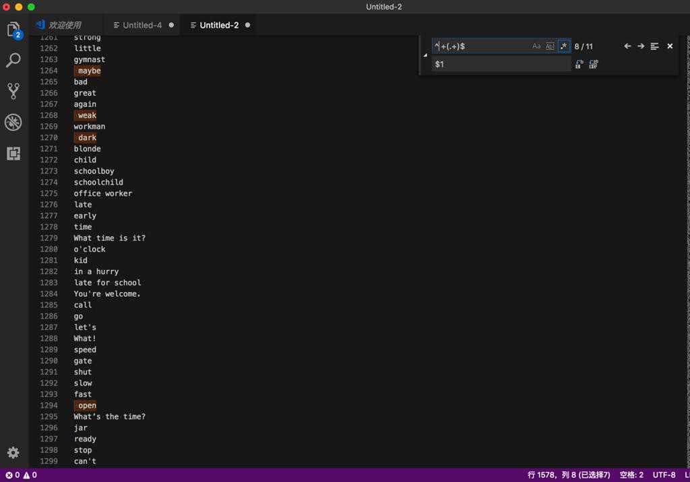Click Replace single match icon

click(x=579, y=64)
